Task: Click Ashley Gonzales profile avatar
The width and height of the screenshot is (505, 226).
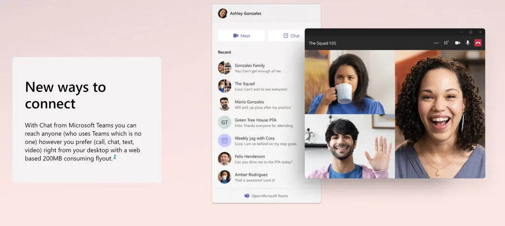Action: pyautogui.click(x=222, y=13)
